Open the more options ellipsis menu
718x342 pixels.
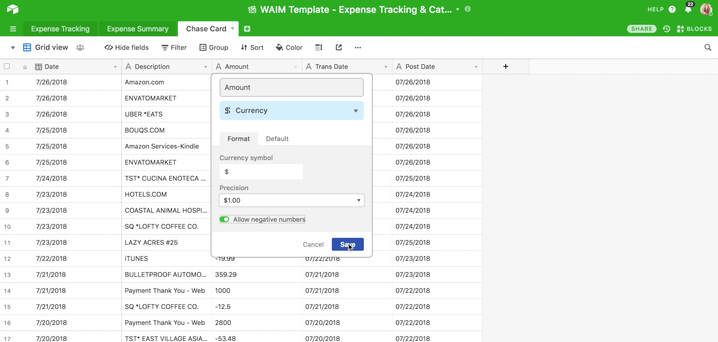point(357,47)
